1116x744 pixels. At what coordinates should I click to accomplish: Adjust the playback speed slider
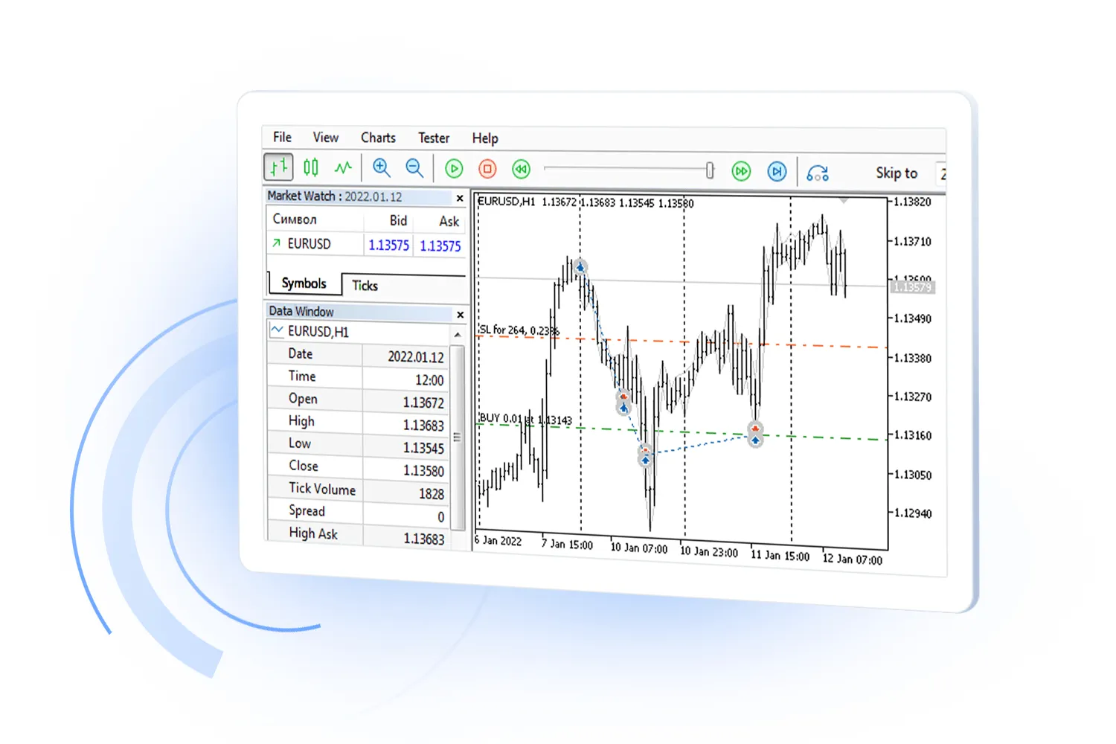click(x=709, y=170)
